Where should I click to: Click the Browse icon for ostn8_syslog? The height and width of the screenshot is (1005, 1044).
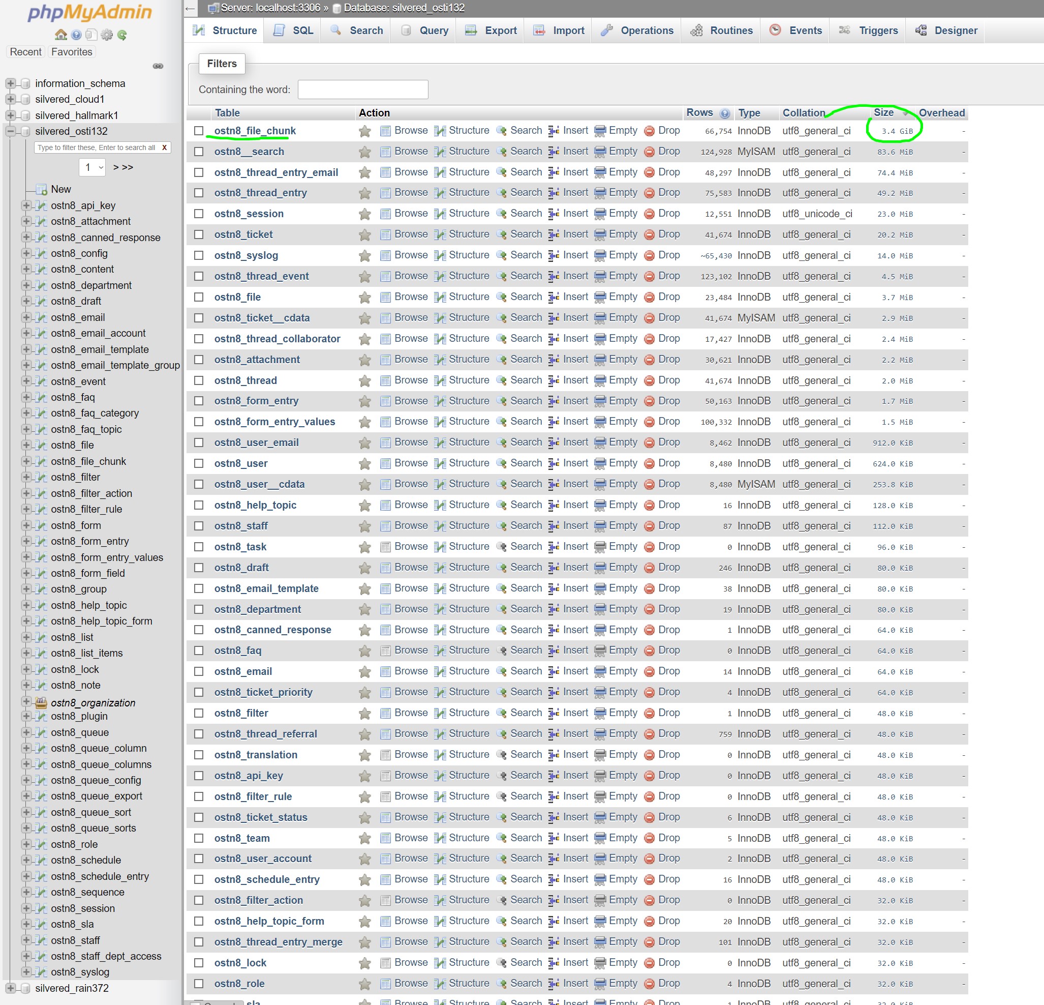(385, 256)
